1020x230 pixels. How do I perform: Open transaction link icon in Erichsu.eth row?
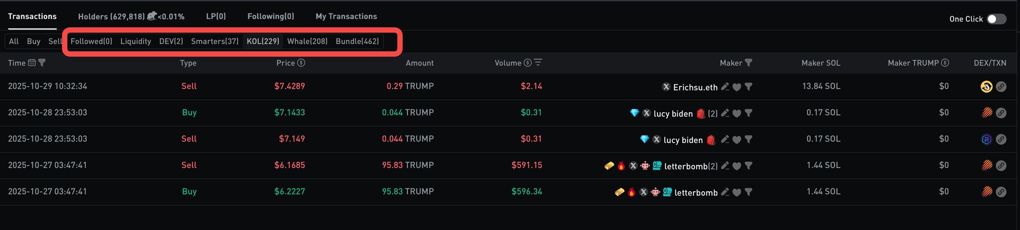click(1001, 86)
